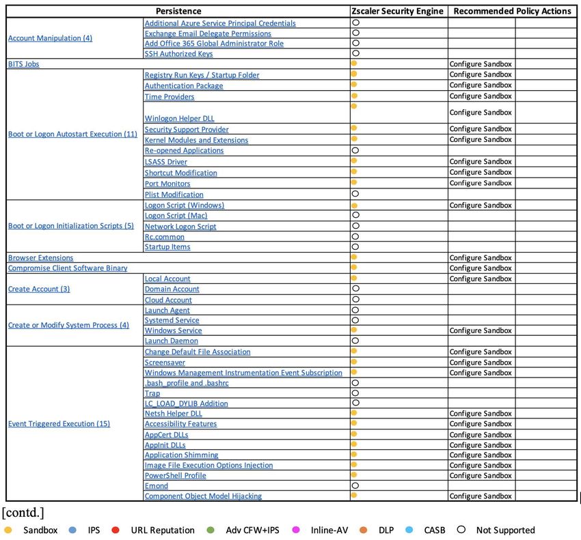The image size is (581, 540).
Task: Follow the Exchange Email Delegate Permissions link
Action: click(208, 33)
